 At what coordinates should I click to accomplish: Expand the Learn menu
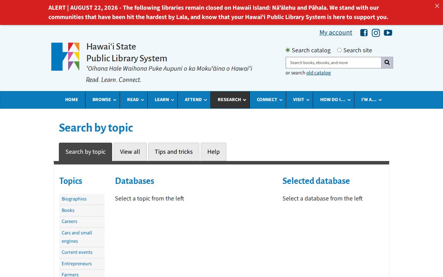point(163,100)
